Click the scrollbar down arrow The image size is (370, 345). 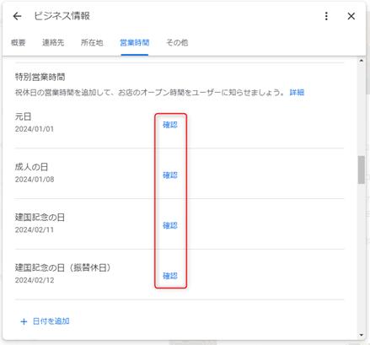(362, 335)
